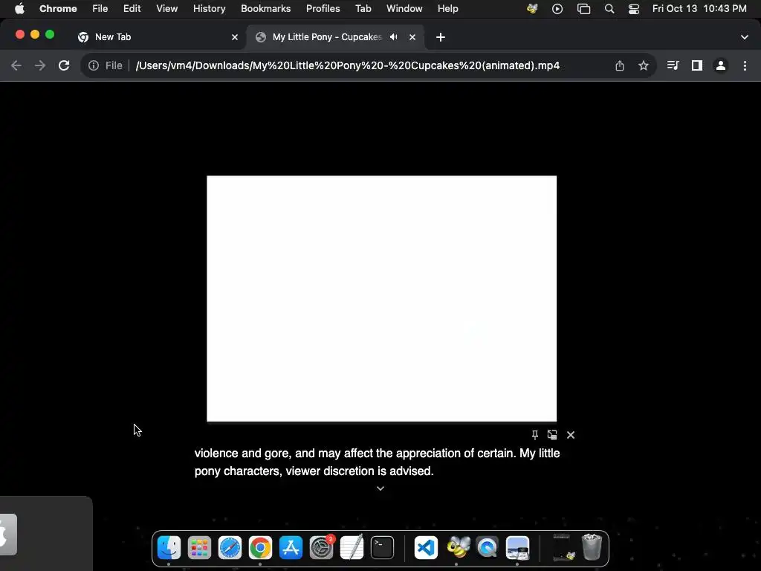
Task: Open the Chrome profile icon
Action: [721, 65]
